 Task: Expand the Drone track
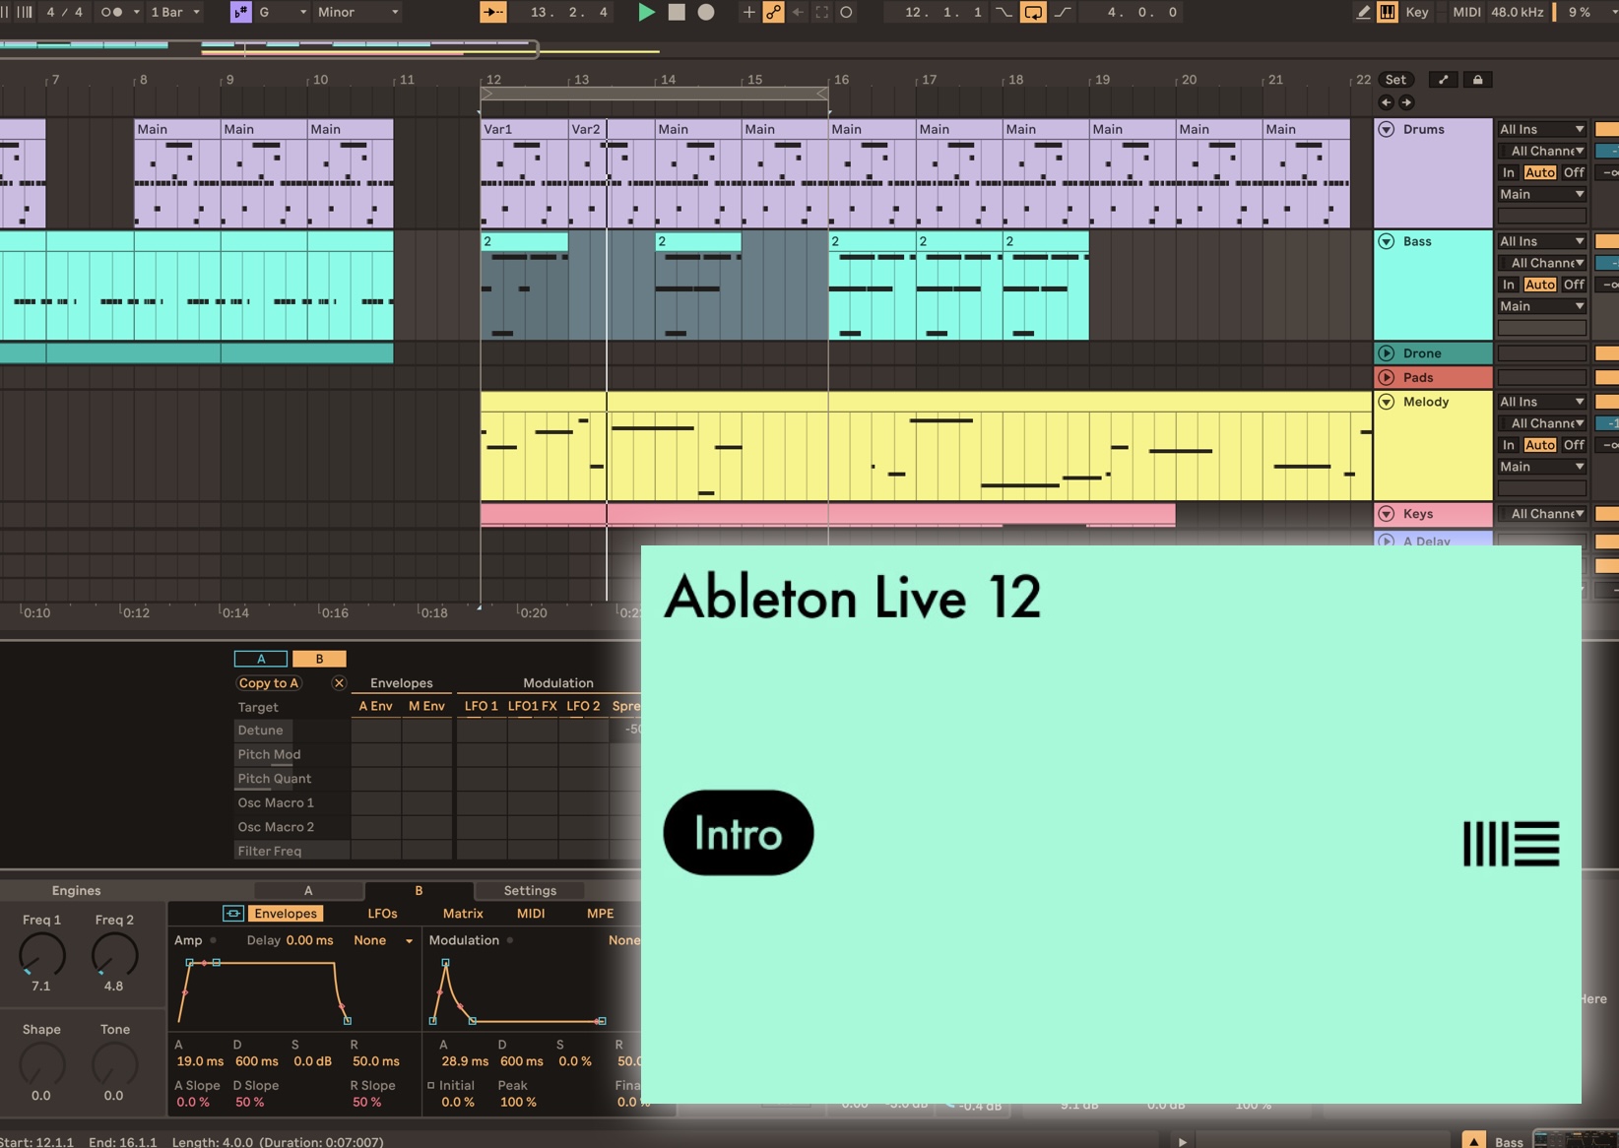(x=1387, y=353)
